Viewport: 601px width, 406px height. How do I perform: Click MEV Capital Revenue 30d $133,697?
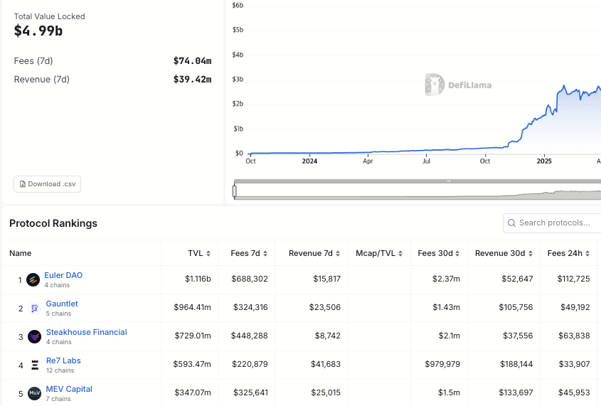tap(516, 392)
